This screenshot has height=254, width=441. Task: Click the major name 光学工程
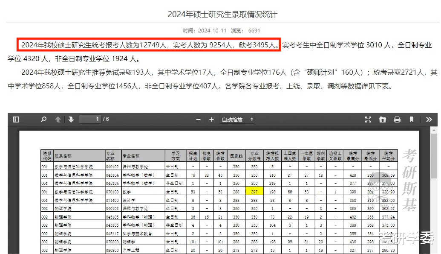pos(131,250)
